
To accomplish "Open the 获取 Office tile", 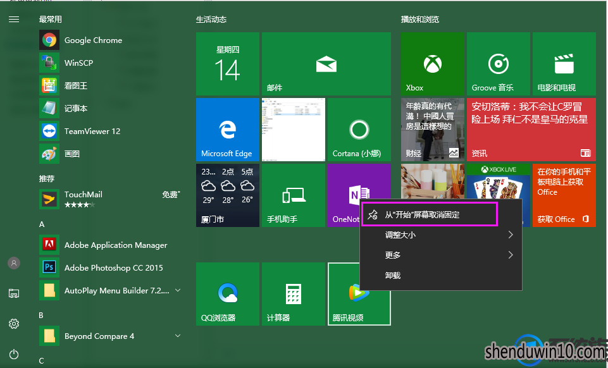I will [564, 195].
